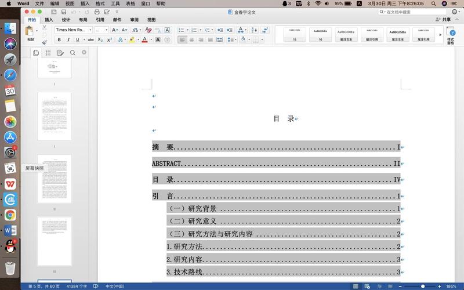Switch to draft view in status bar
This screenshot has height=290, width=464.
pyautogui.click(x=390, y=287)
